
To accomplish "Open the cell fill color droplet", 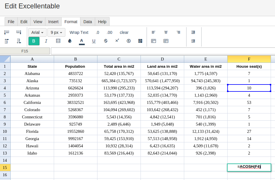I will point(70,41).
